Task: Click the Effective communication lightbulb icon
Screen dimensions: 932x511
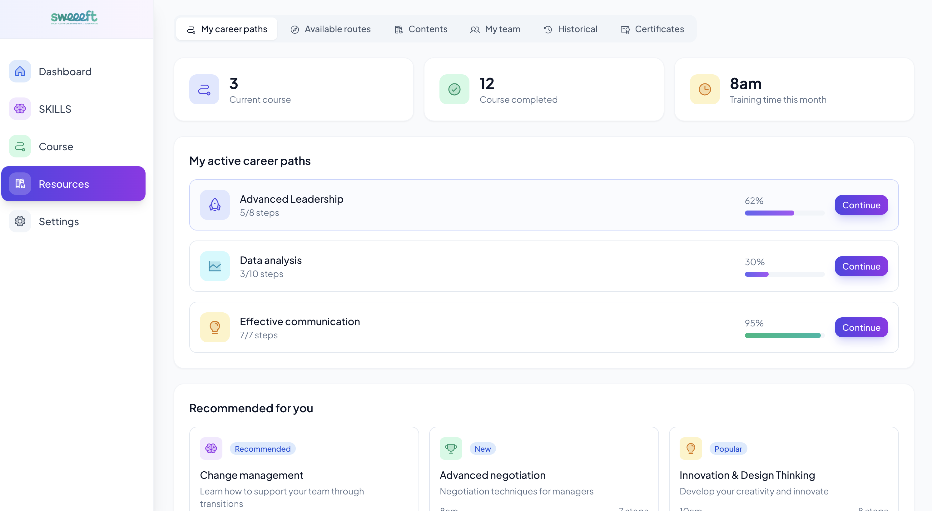Action: tap(215, 327)
